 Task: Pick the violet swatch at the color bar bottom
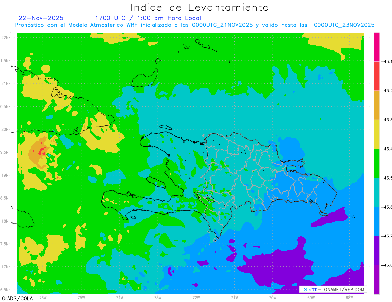point(377,279)
